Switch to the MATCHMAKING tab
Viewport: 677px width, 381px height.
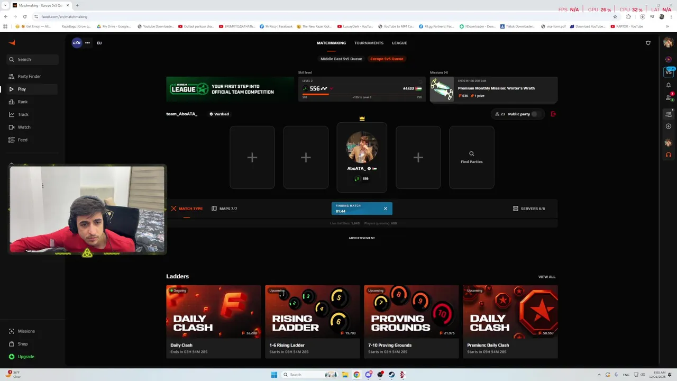331,43
